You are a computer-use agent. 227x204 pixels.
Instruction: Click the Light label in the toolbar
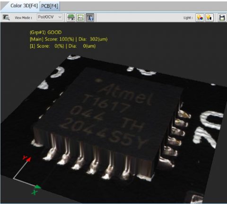coord(188,17)
